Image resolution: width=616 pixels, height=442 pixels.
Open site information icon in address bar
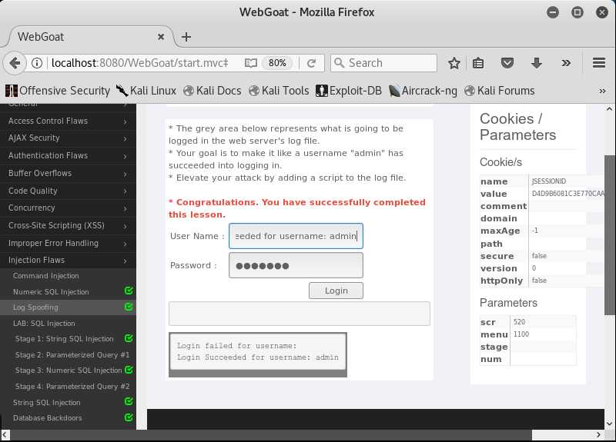(37, 63)
